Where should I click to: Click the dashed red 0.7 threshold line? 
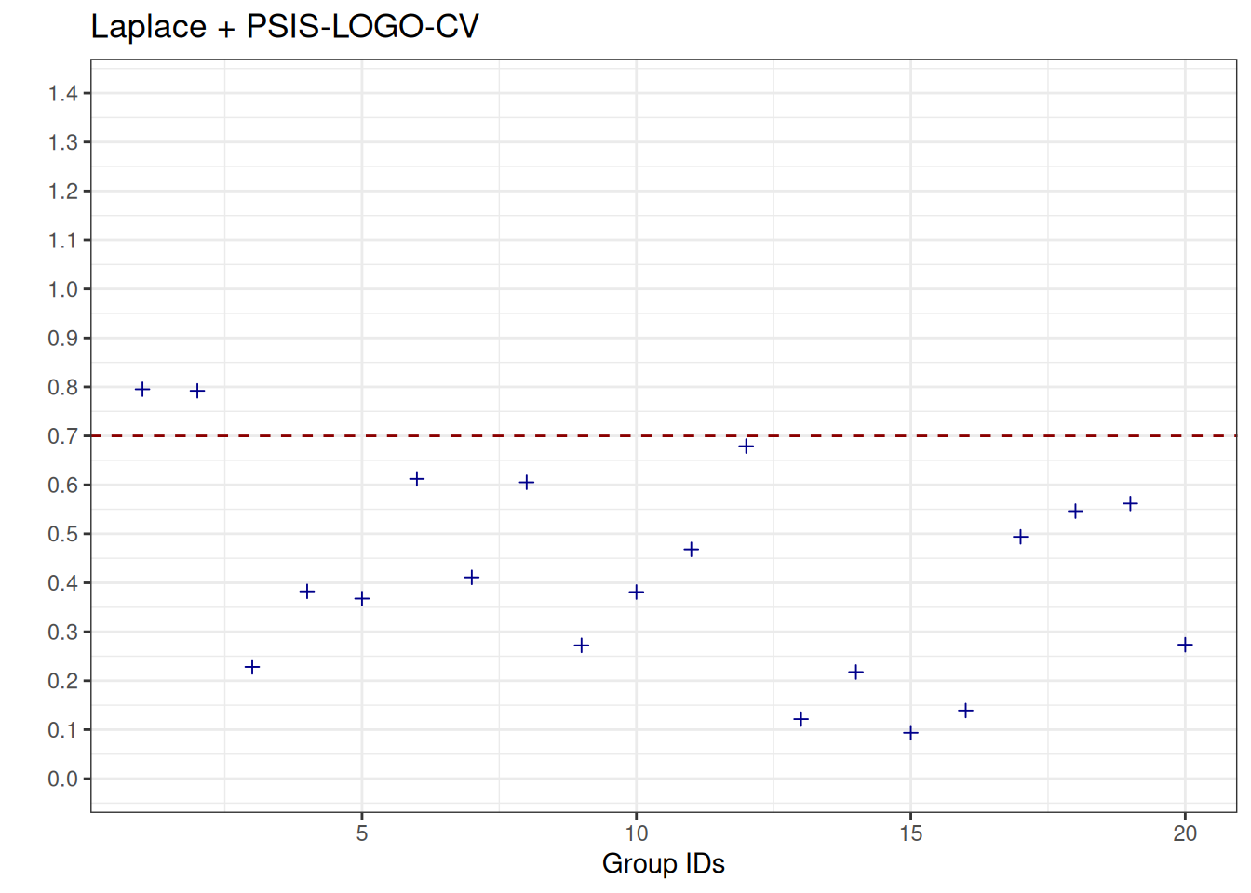pyautogui.click(x=664, y=435)
